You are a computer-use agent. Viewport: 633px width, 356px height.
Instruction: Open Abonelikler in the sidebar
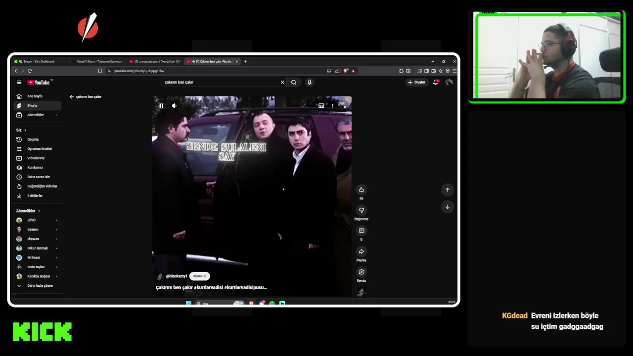coord(38,115)
